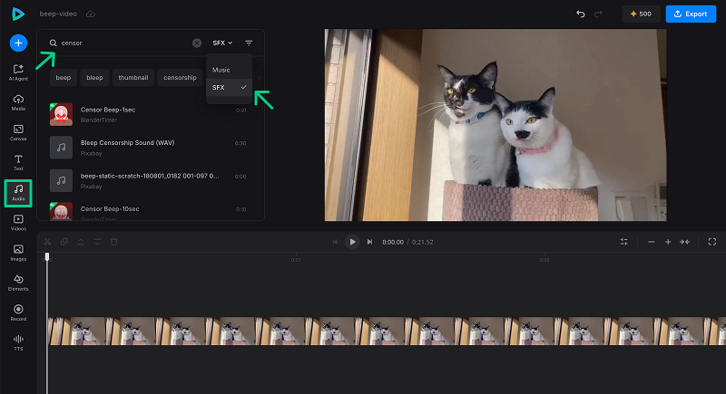This screenshot has width=726, height=394.
Task: Open the timeline settings sliders icon
Action: click(624, 242)
